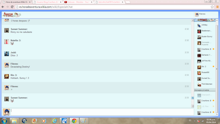Click the chat room wordmark atop user list

(x=205, y=20)
